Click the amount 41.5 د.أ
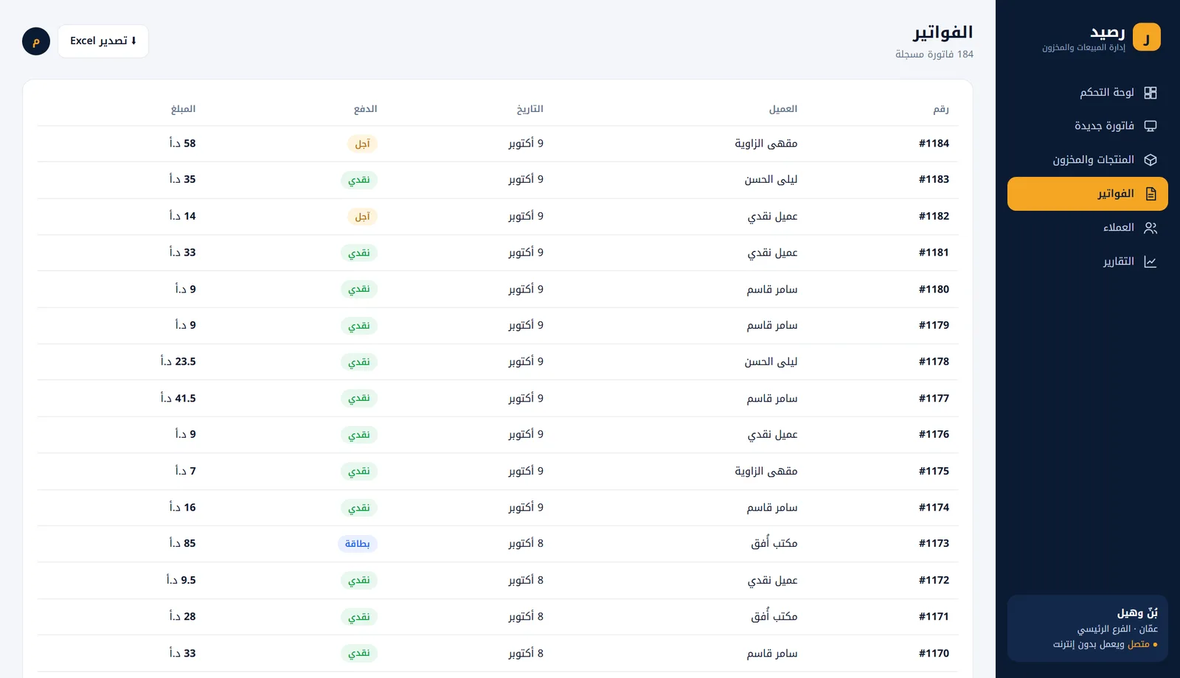 pos(178,398)
